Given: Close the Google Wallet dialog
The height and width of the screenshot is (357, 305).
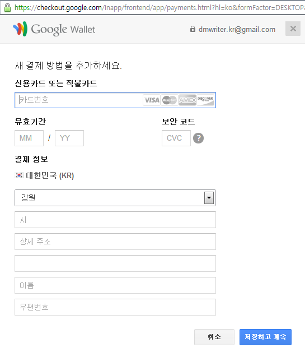Looking at the screenshot, I should tap(293, 29).
